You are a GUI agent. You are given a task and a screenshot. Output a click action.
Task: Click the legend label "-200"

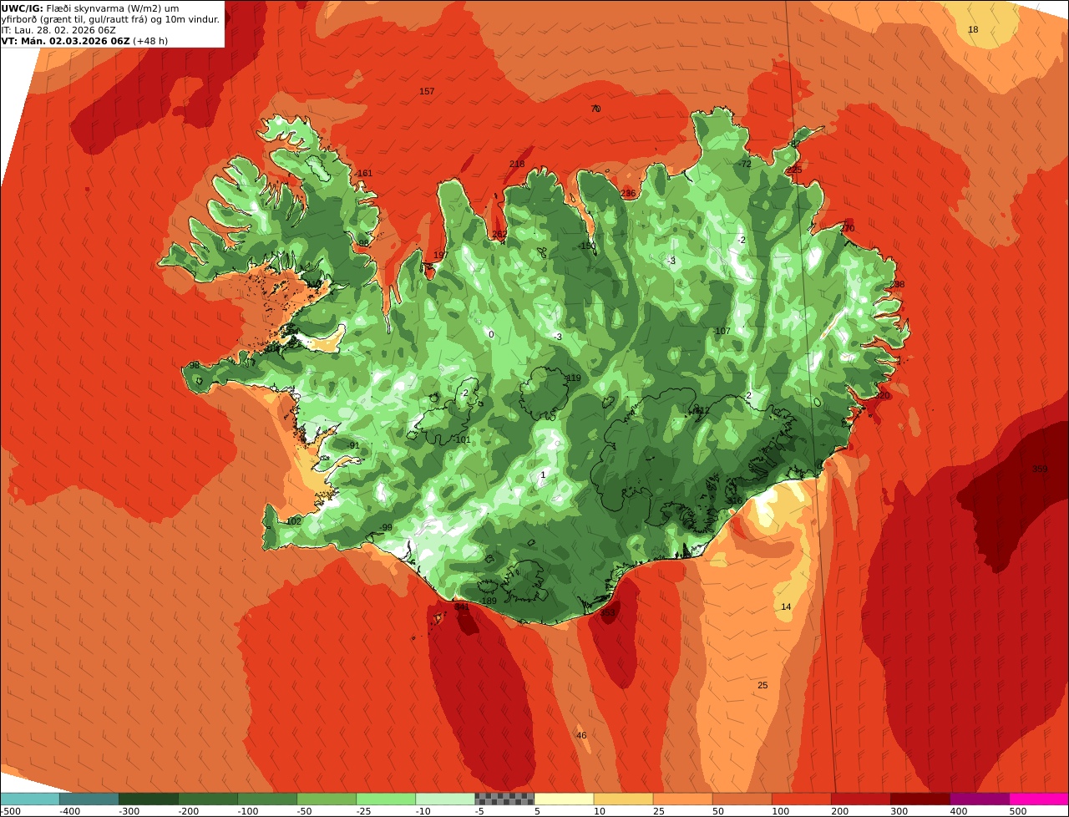189,811
